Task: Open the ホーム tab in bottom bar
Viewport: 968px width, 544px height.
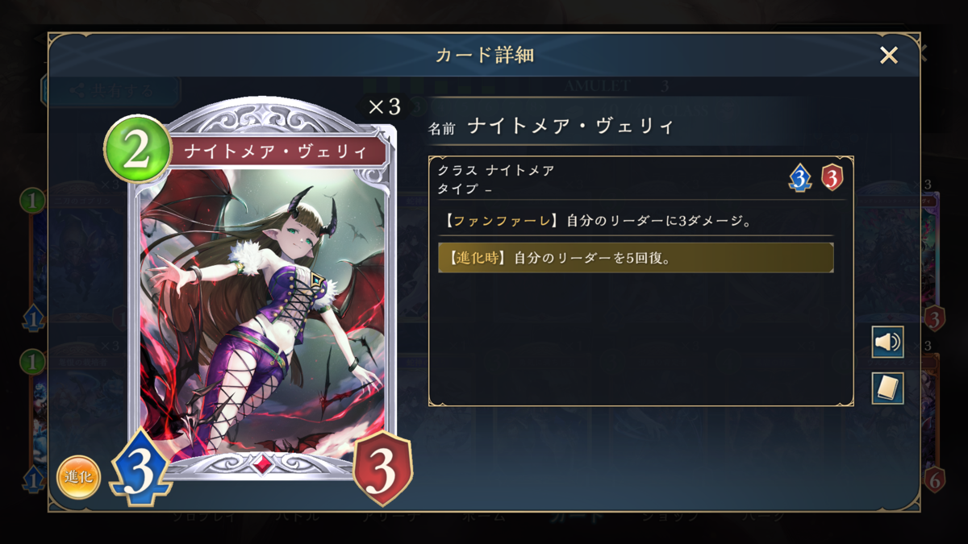Action: (x=484, y=517)
